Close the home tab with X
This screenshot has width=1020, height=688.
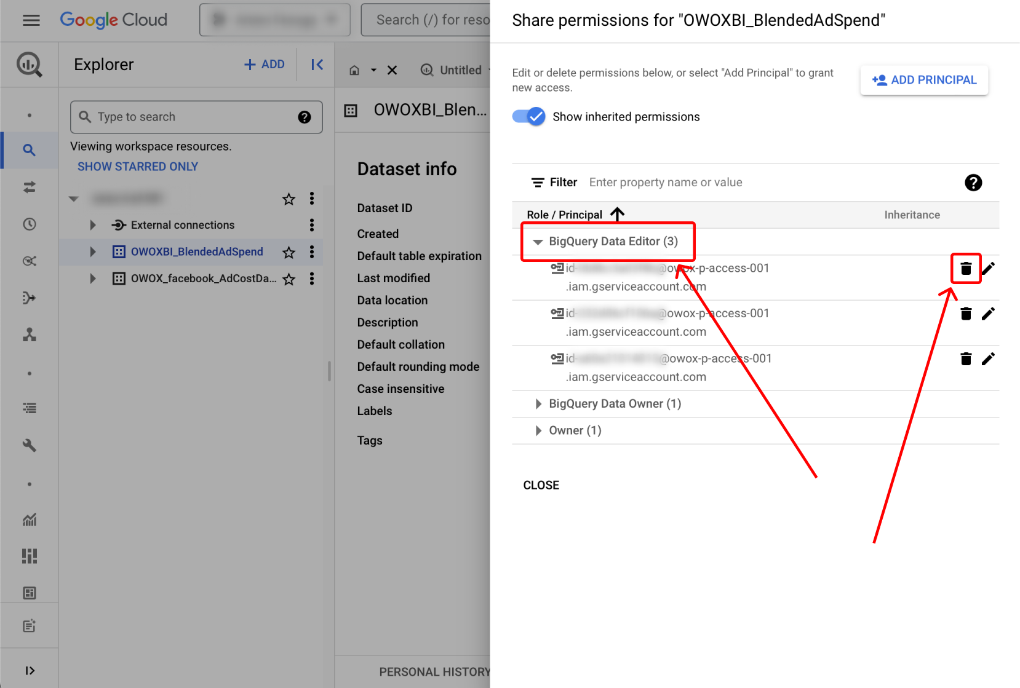(392, 70)
